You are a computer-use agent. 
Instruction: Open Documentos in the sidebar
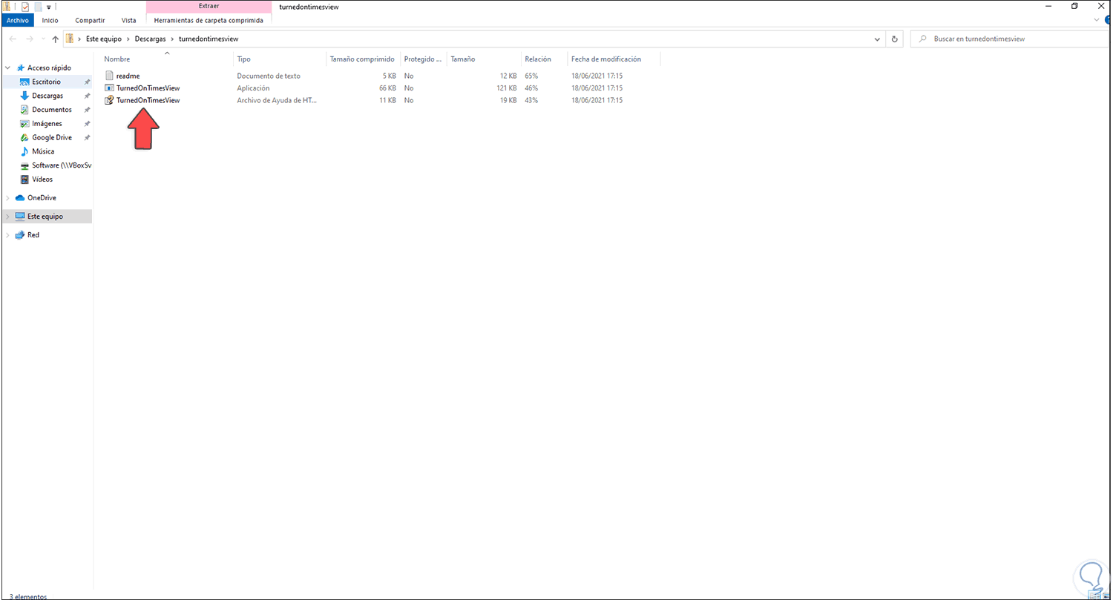coord(52,110)
